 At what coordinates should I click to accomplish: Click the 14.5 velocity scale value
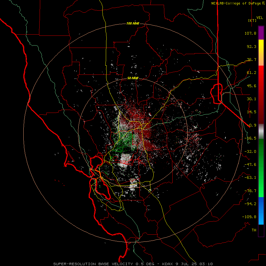coord(252,112)
